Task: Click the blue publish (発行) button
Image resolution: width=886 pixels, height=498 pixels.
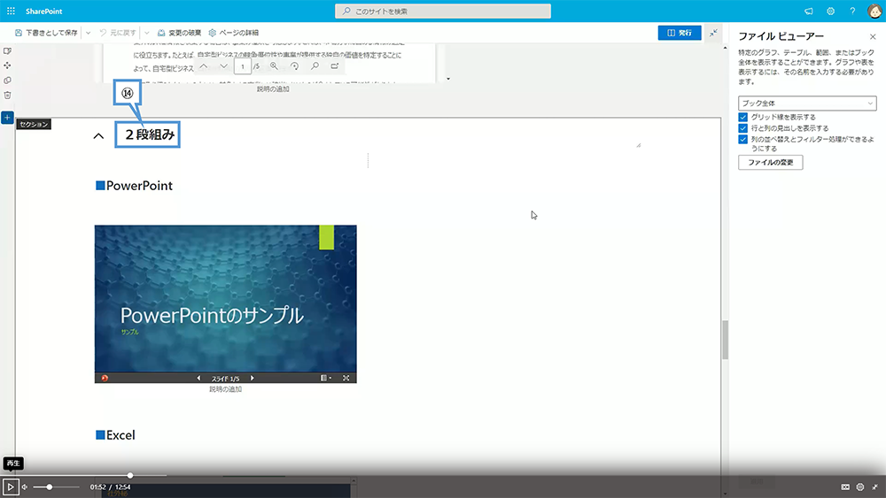Action: tap(680, 33)
